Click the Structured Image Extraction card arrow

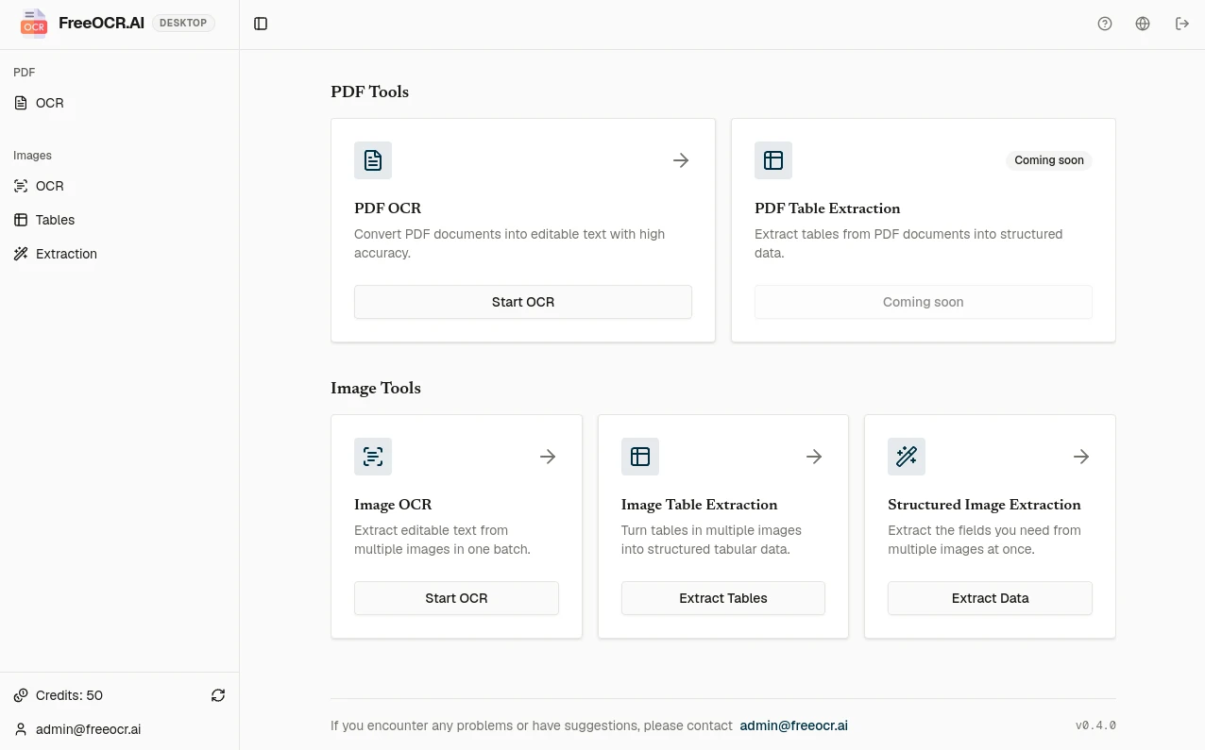click(x=1081, y=457)
